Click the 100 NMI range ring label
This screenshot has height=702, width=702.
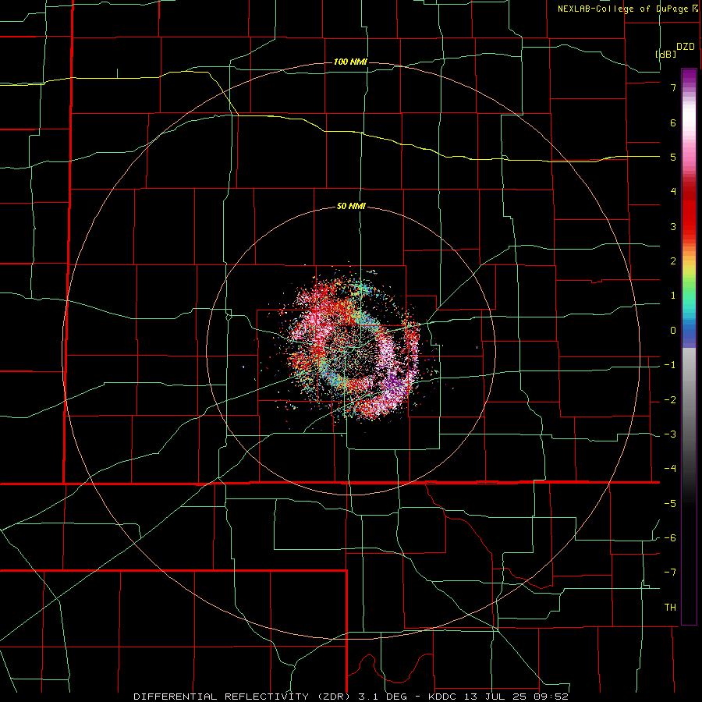click(350, 62)
